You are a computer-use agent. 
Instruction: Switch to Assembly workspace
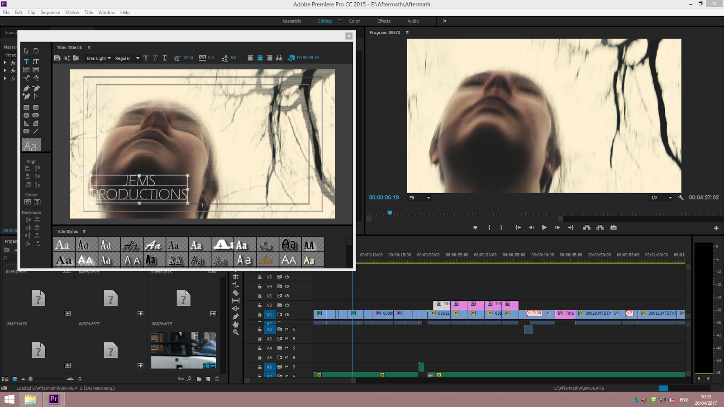pos(291,21)
